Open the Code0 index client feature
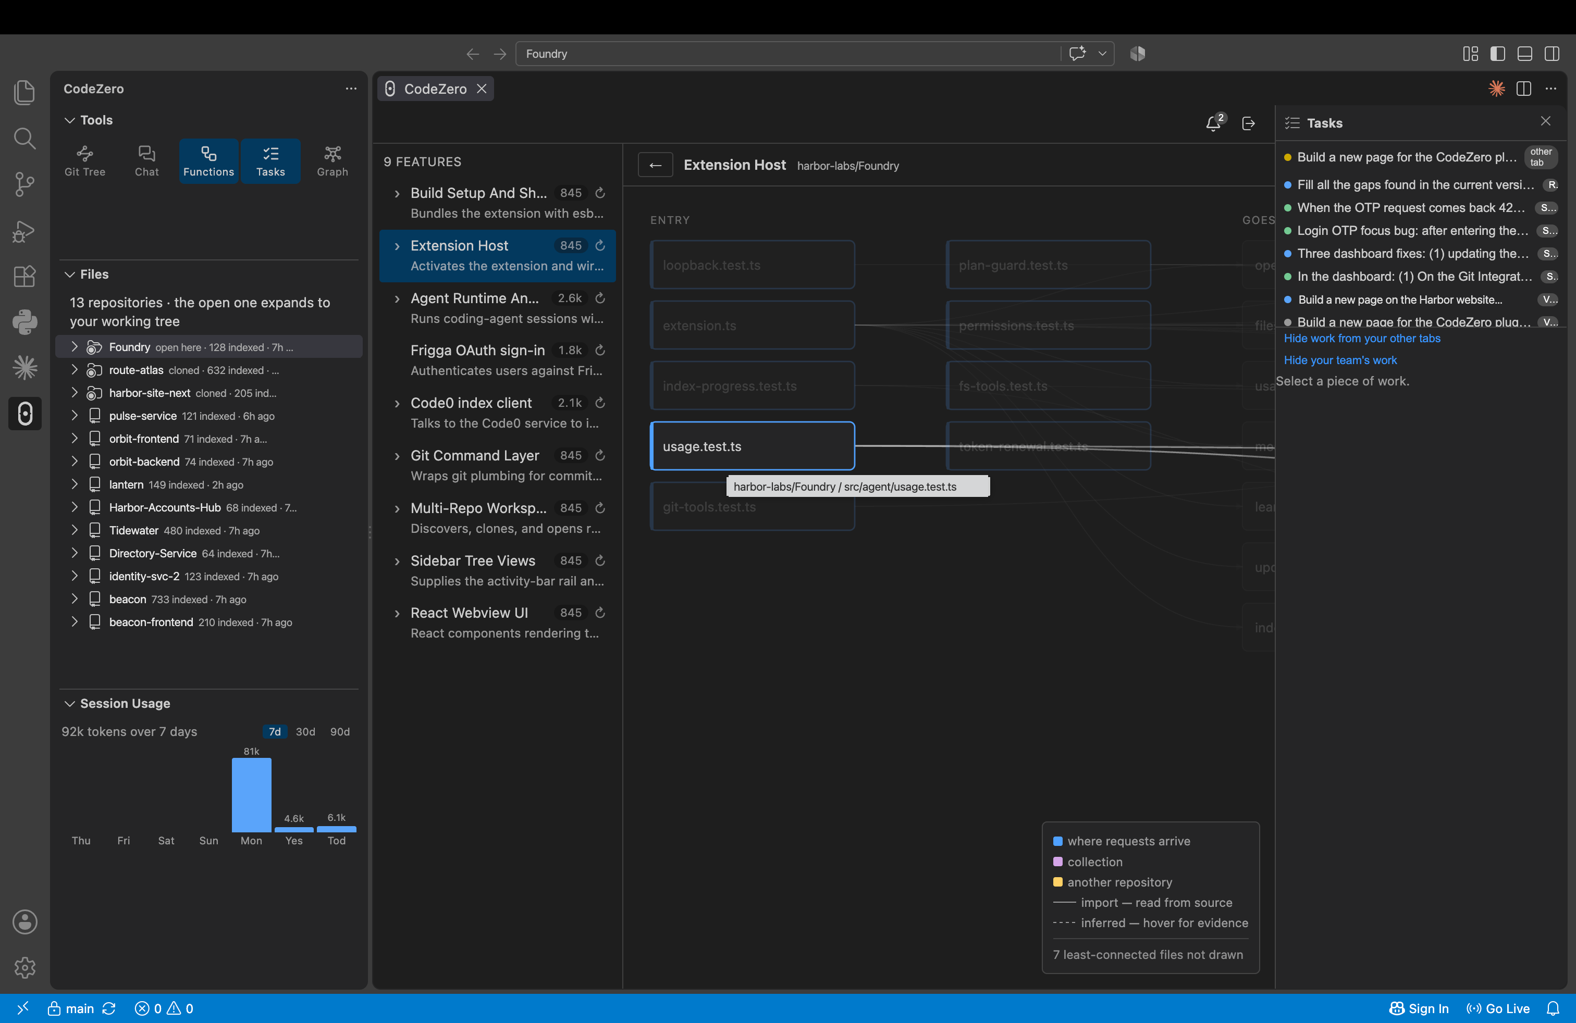The image size is (1576, 1023). click(x=498, y=413)
